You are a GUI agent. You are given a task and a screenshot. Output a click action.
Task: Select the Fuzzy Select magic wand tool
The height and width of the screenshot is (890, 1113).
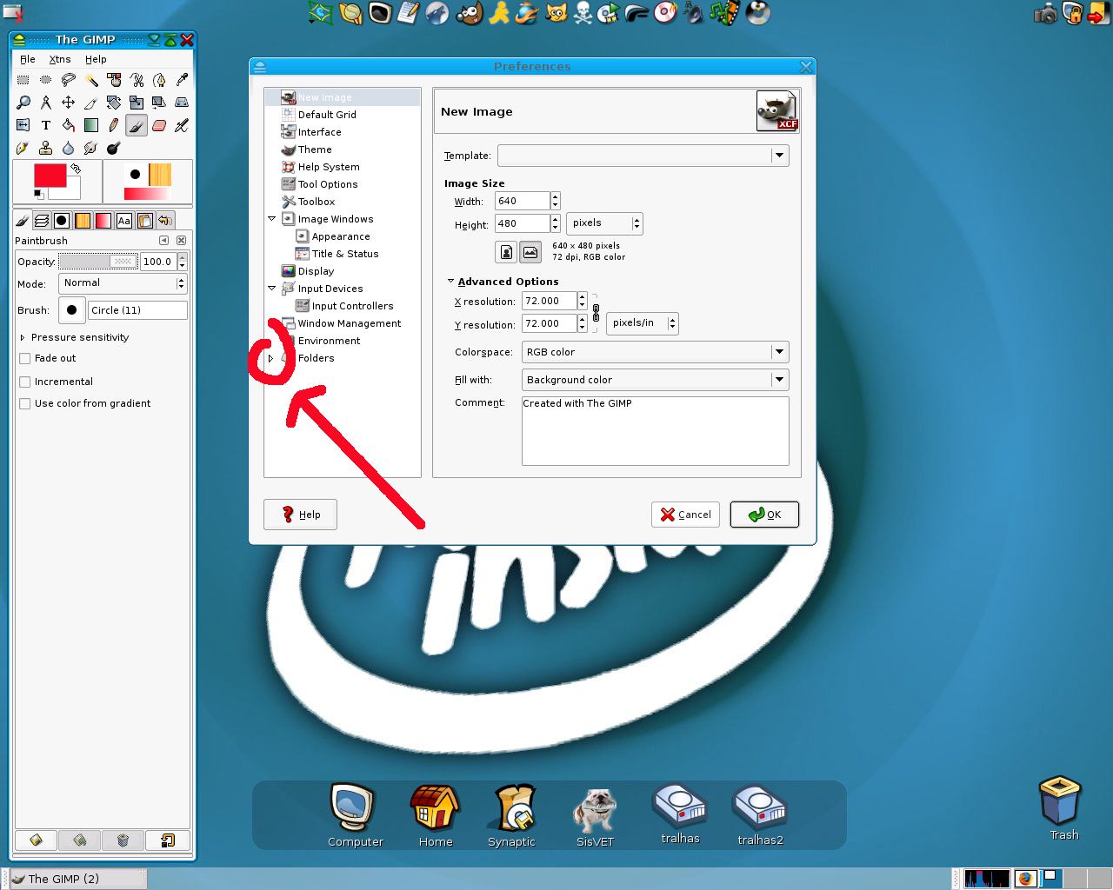91,80
